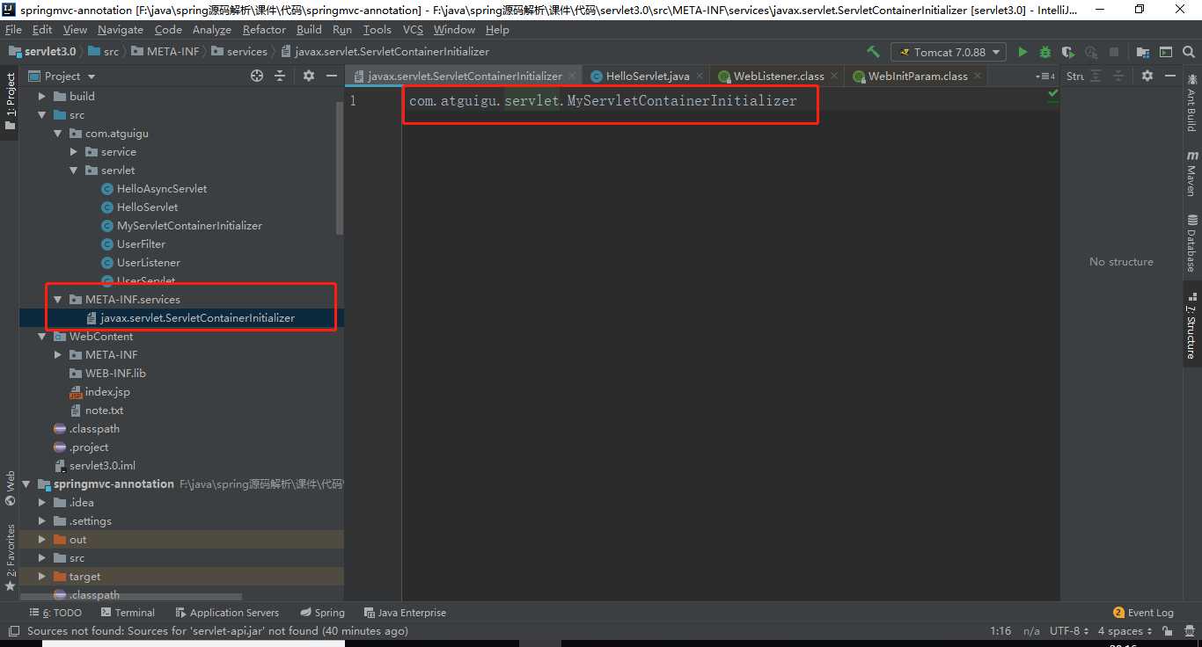Run Tomcat with the green play icon

coord(1022,52)
